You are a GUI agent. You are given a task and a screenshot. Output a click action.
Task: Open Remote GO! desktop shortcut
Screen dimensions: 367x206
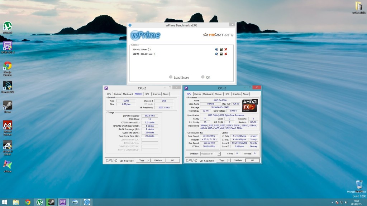click(x=8, y=87)
